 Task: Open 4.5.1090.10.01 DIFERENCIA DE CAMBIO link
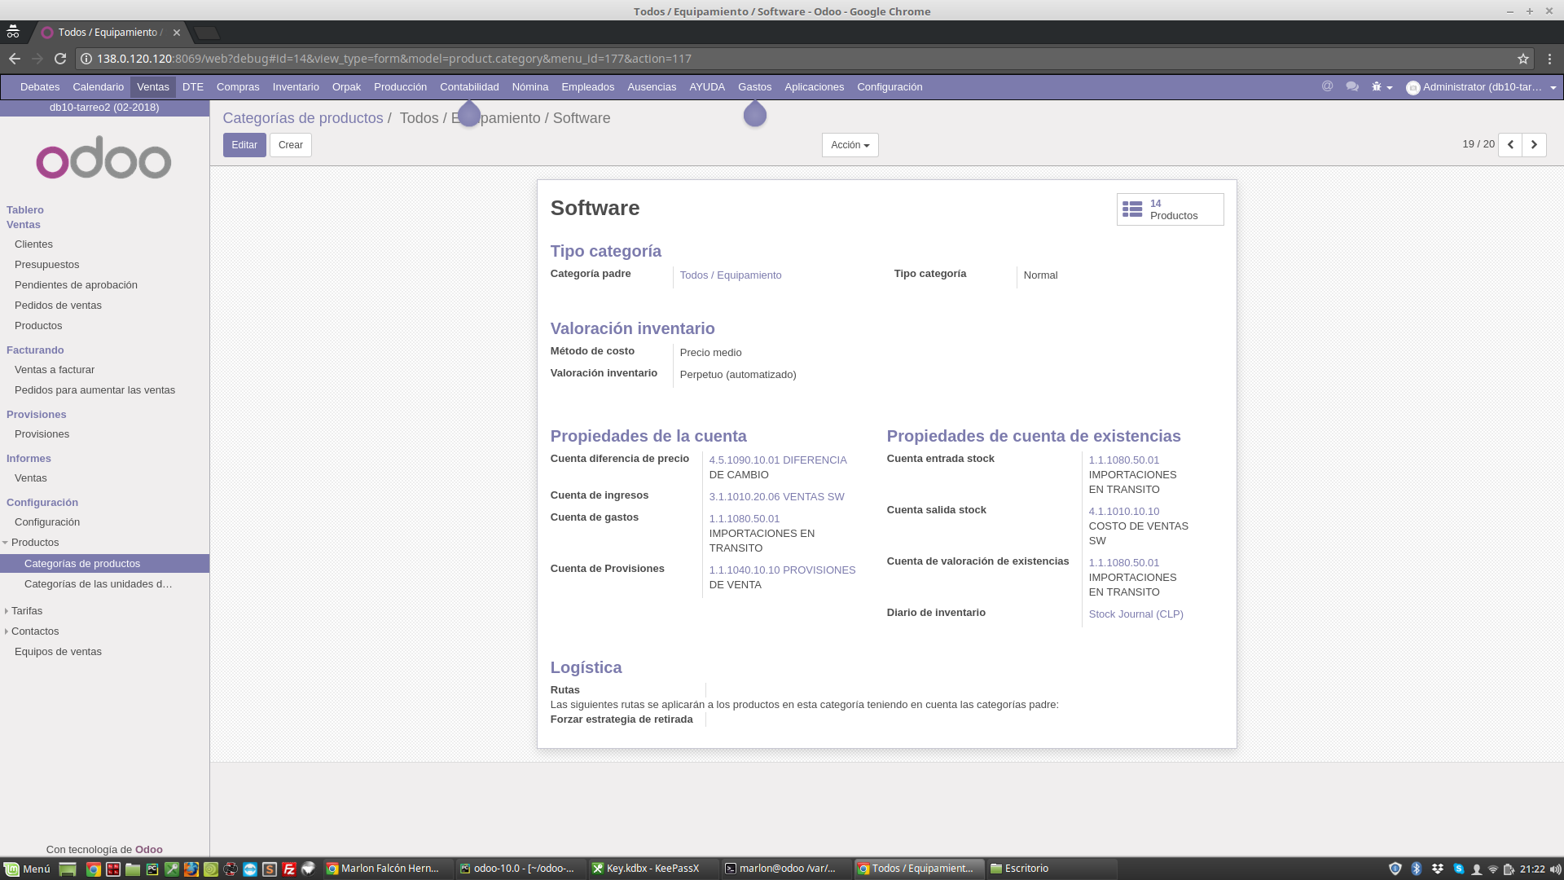(x=778, y=468)
